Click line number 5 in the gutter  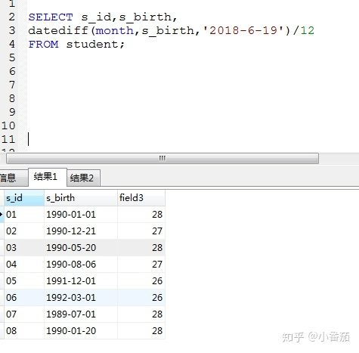coord(12,58)
